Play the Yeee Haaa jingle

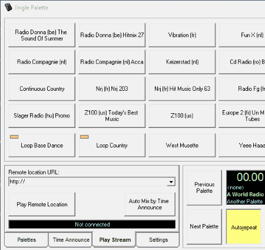click(x=242, y=145)
